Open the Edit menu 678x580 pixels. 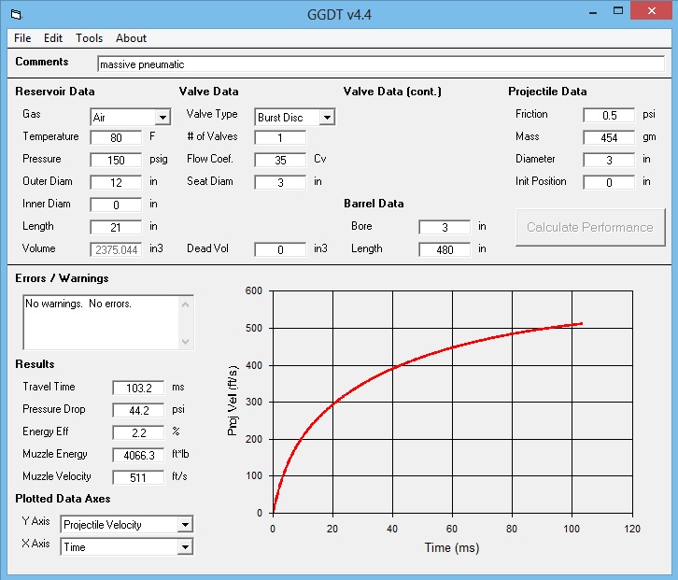(53, 38)
